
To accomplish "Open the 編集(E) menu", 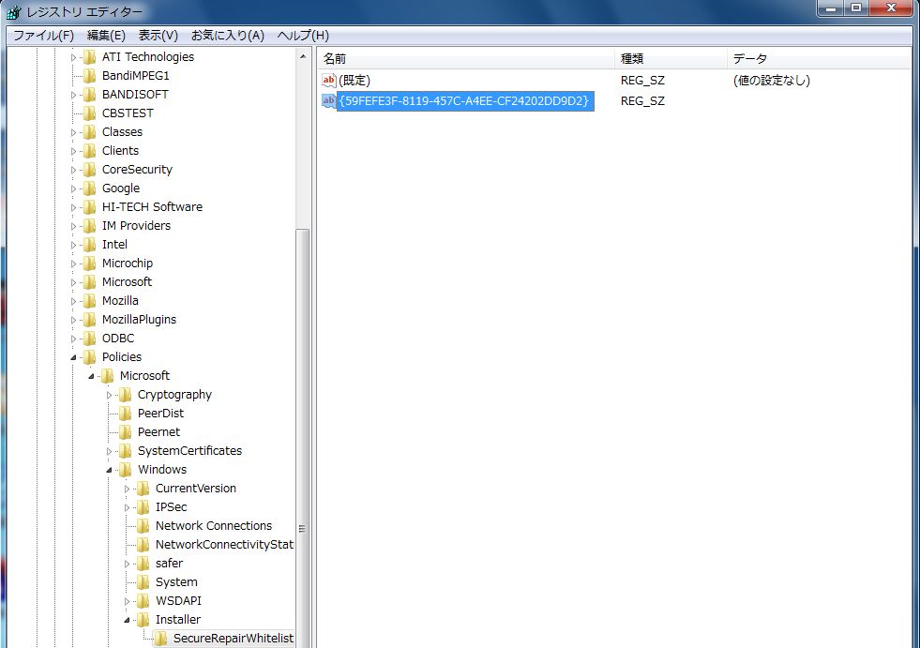I will 106,36.
